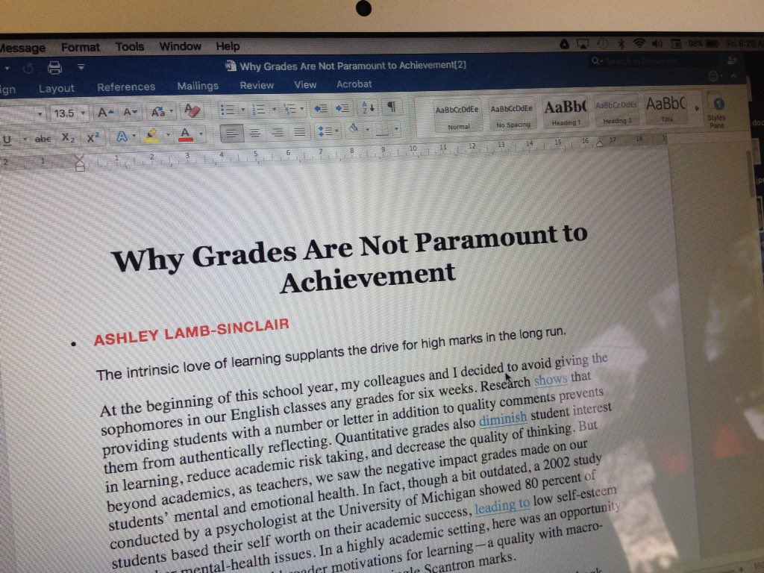Image resolution: width=764 pixels, height=573 pixels.
Task: Open the bullet library dropdown arrow
Action: (242, 110)
